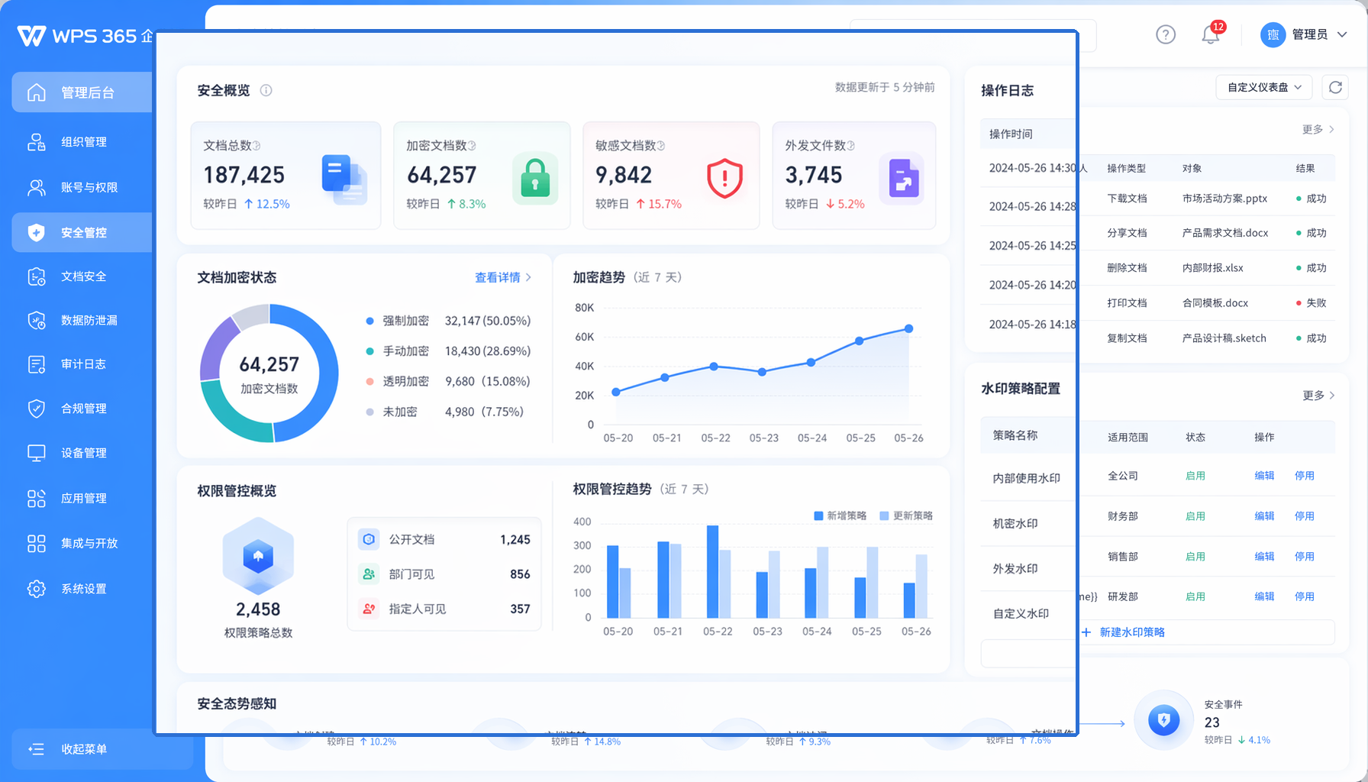Open notifications bell with 12 badge
1368x782 pixels.
[x=1212, y=34]
